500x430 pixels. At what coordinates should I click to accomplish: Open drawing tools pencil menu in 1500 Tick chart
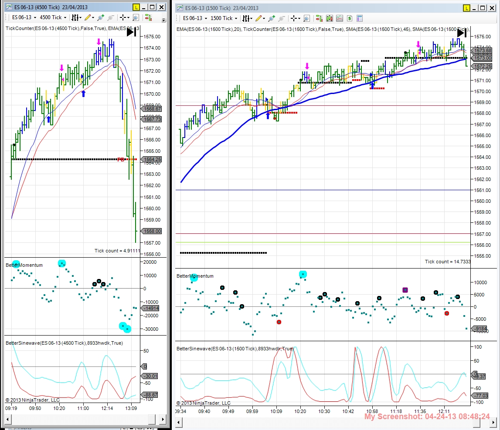pos(260,18)
